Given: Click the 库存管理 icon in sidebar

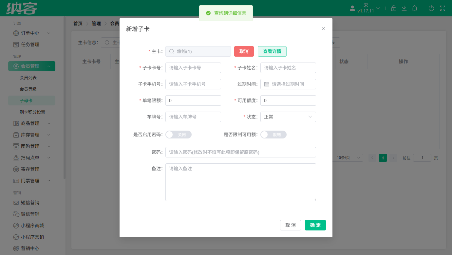Looking at the screenshot, I should click(16, 135).
